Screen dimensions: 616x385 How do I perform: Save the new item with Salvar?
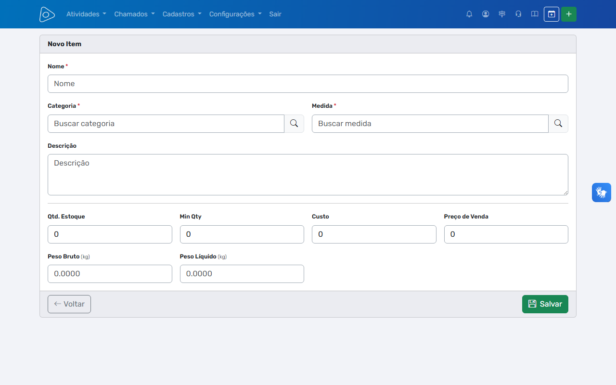point(545,304)
